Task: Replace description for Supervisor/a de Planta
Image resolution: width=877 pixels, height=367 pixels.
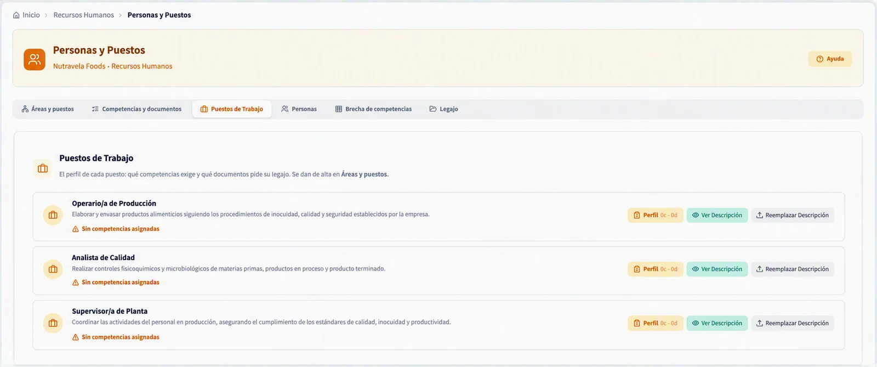Action: click(793, 323)
